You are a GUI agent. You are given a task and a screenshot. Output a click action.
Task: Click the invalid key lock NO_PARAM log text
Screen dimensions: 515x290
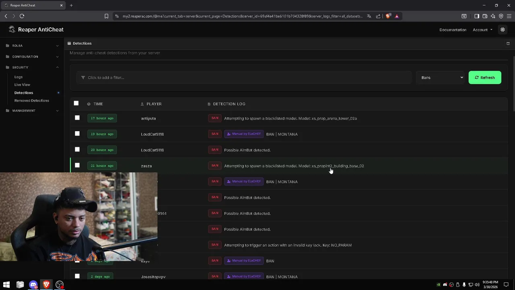288,245
